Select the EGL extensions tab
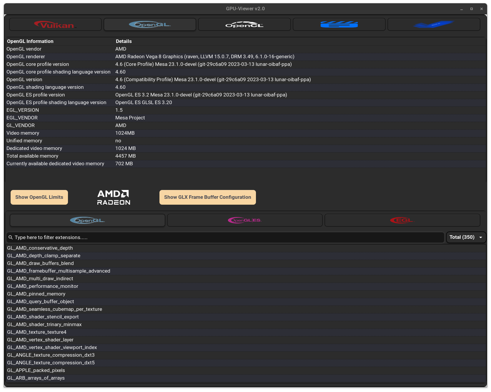This screenshot has height=392, width=491. pyautogui.click(x=402, y=220)
